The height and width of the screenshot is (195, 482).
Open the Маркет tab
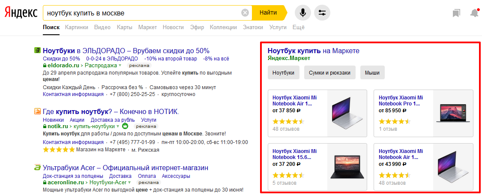pyautogui.click(x=147, y=27)
